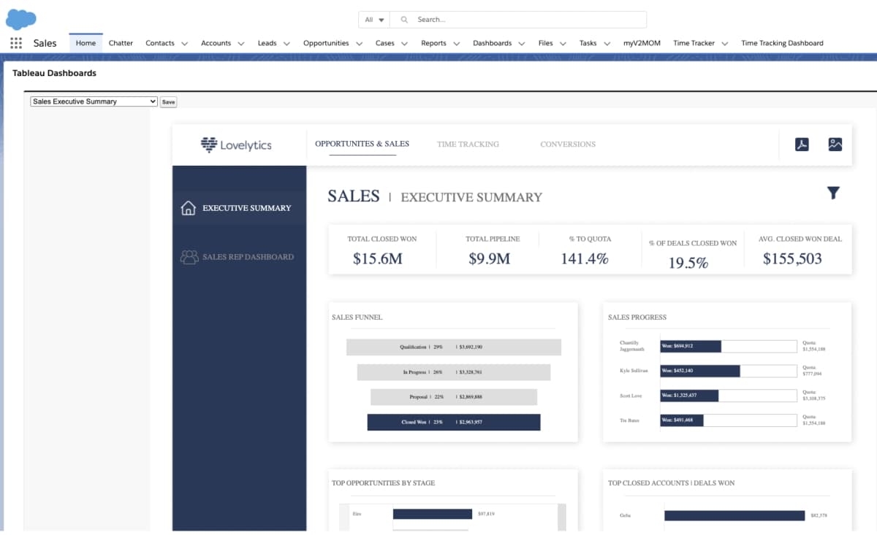Image resolution: width=877 pixels, height=535 pixels.
Task: Click the Executive Summary home icon
Action: click(x=188, y=208)
